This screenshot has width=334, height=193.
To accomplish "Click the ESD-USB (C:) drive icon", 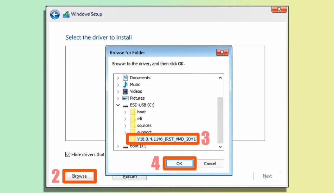I will (x=126, y=106).
